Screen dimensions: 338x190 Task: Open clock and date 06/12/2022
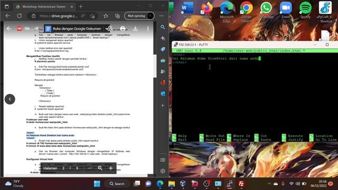(x=318, y=184)
